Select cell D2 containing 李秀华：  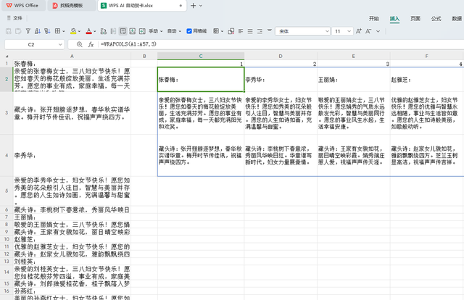(281, 79)
